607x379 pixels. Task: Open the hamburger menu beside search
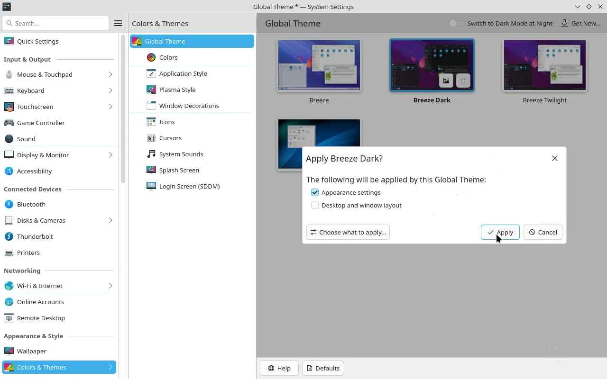pos(118,23)
